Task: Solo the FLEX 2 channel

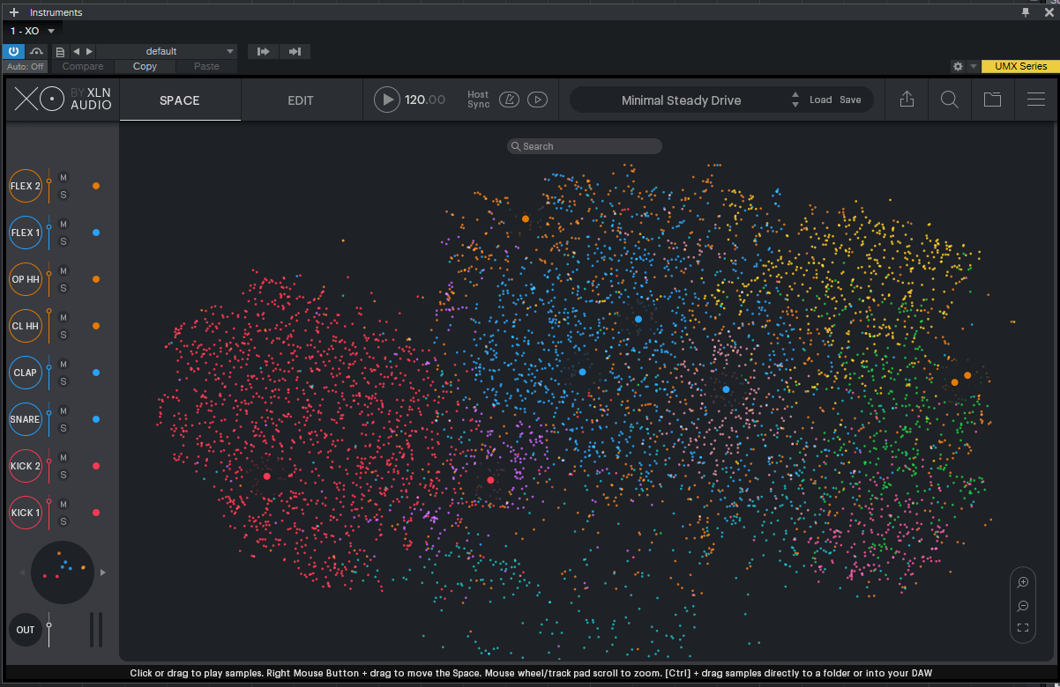Action: coord(63,195)
